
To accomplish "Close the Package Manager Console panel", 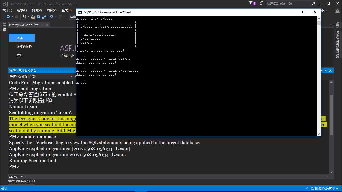I will click(x=330, y=71).
